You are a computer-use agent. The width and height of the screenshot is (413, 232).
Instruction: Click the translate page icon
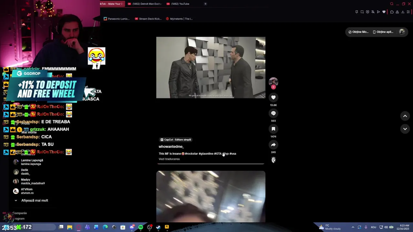click(373, 12)
